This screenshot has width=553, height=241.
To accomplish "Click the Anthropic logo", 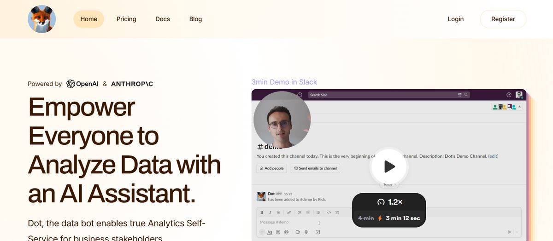I will tap(132, 84).
